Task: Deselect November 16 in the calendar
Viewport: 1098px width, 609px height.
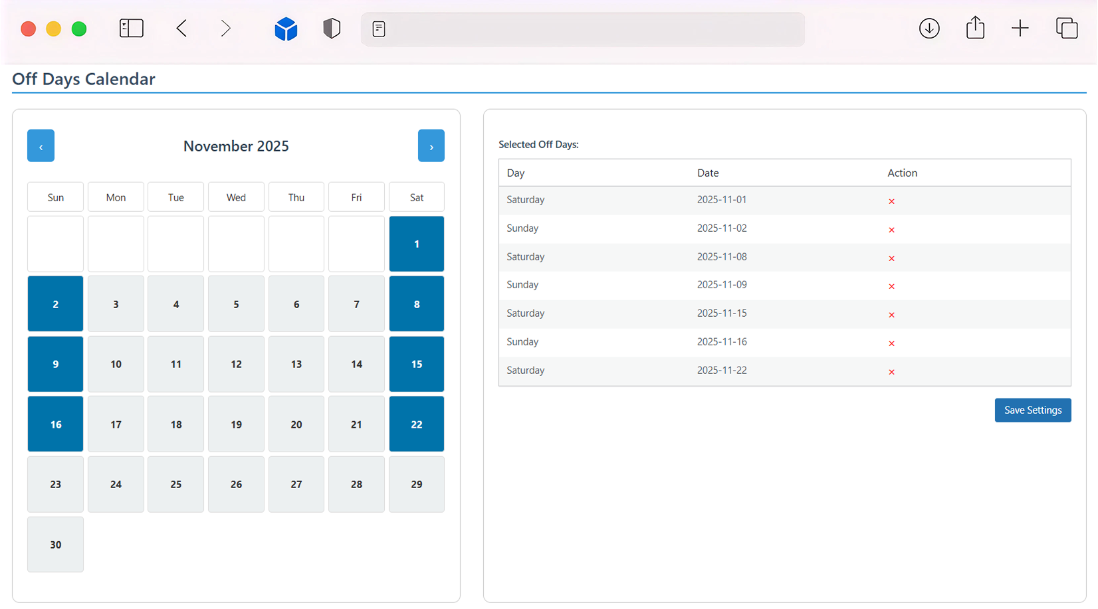Action: click(56, 424)
